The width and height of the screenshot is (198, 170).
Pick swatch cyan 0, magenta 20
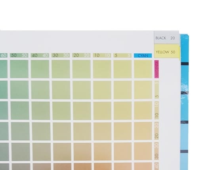(x=143, y=131)
